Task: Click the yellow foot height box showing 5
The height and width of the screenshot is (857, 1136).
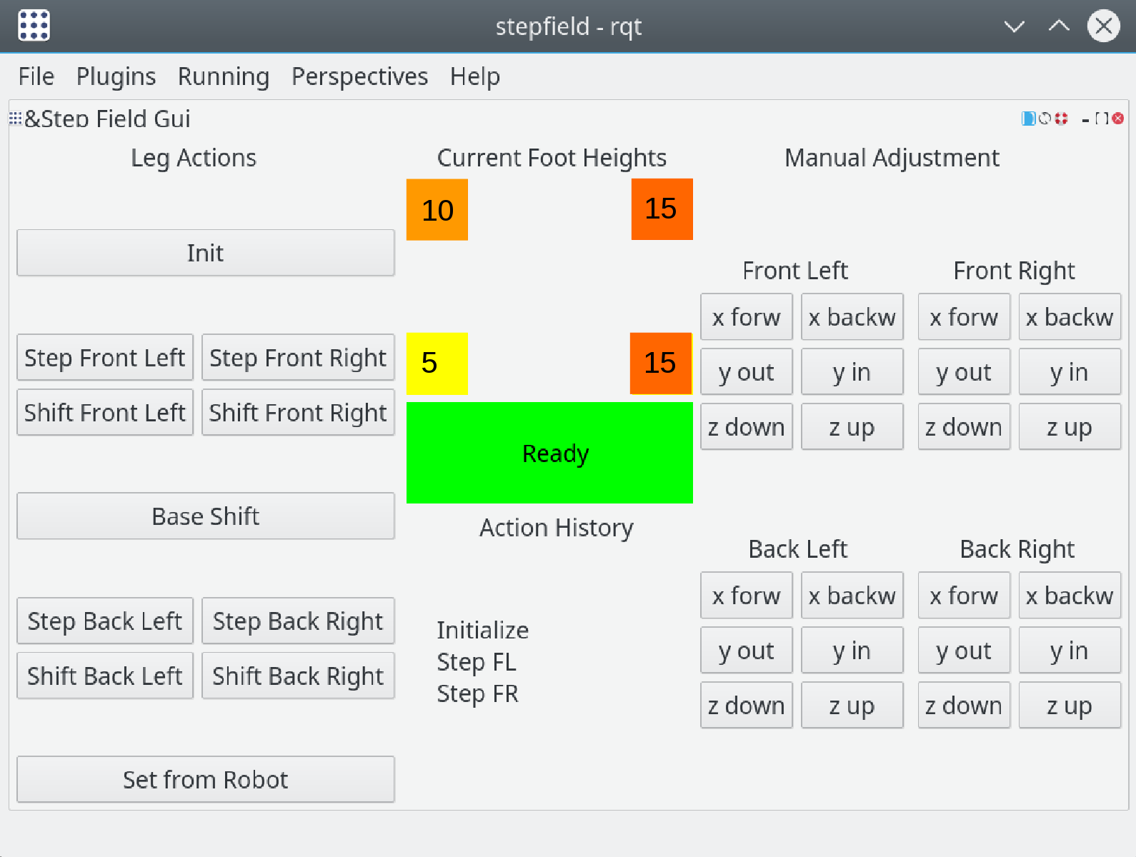Action: coord(437,364)
